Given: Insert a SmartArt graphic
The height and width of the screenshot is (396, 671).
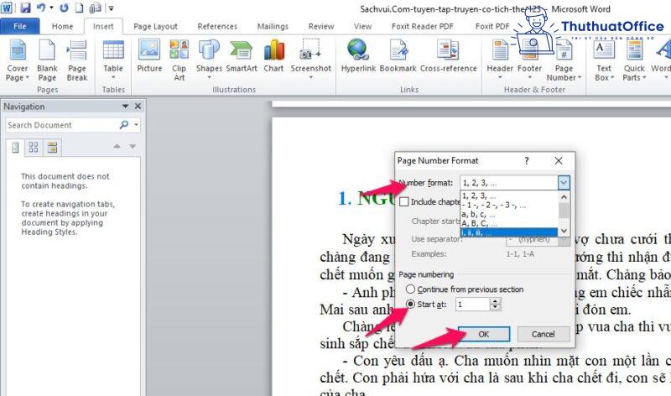Looking at the screenshot, I should coord(242,55).
